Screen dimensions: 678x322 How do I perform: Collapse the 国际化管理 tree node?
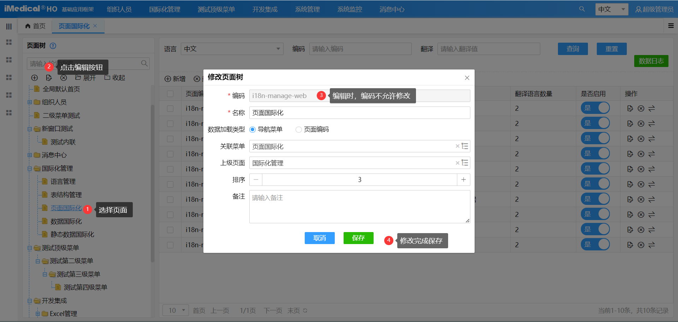pyautogui.click(x=30, y=169)
